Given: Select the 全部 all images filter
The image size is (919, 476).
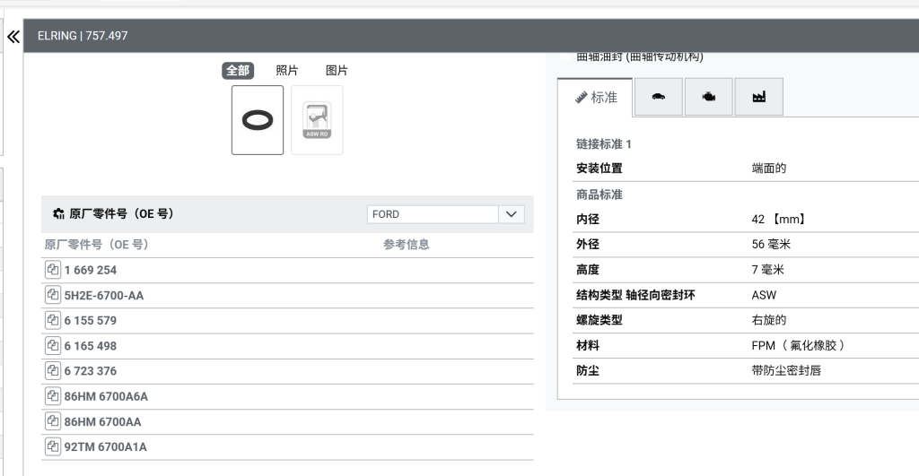Looking at the screenshot, I should point(238,71).
